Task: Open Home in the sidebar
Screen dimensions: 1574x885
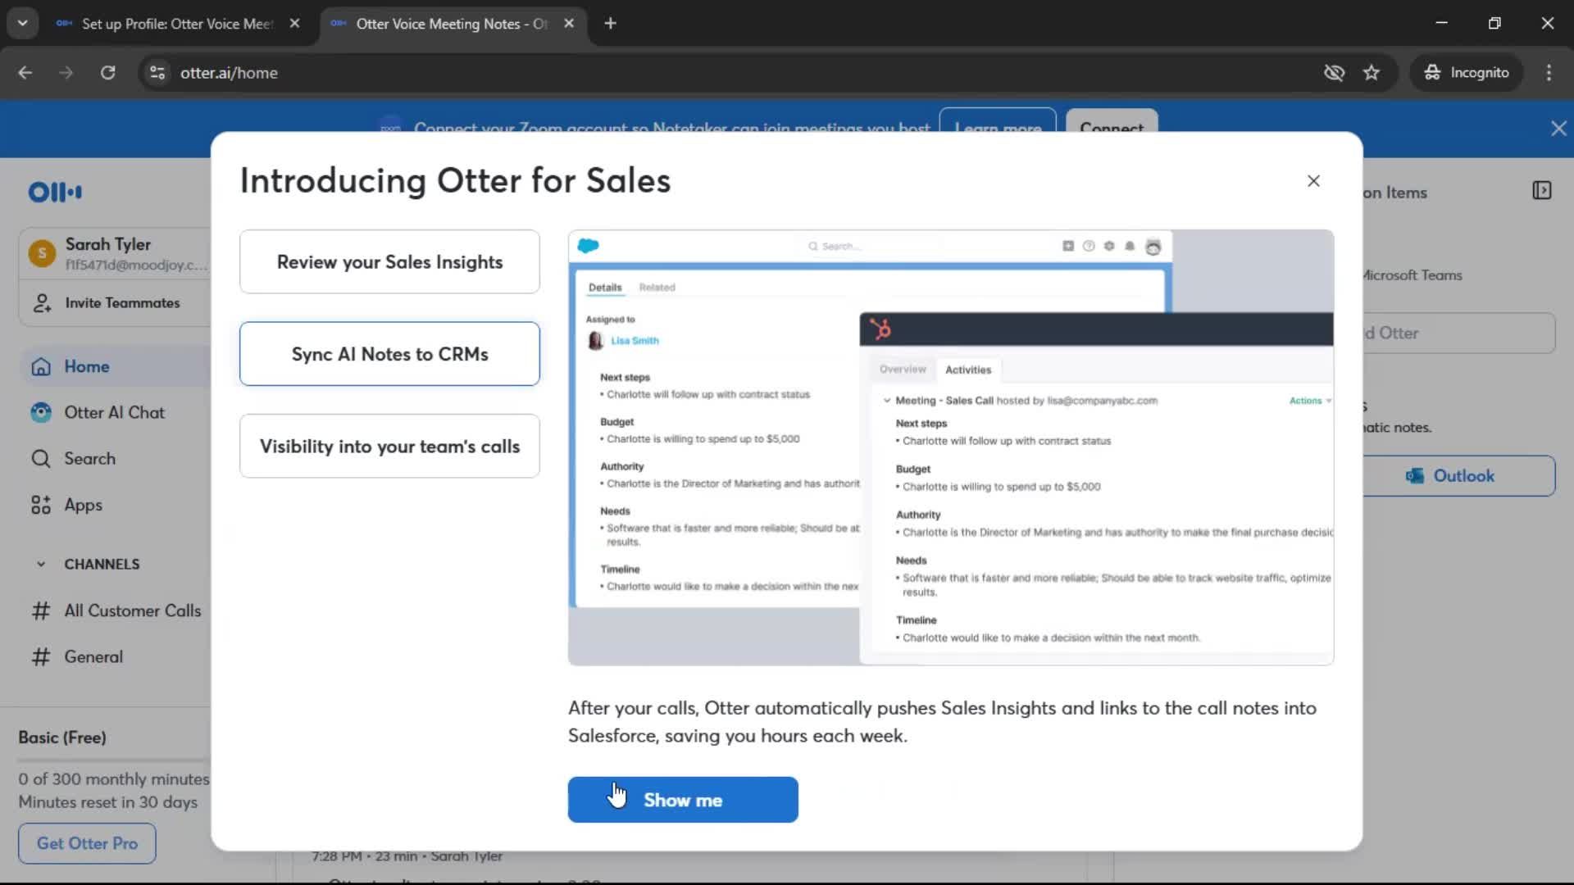Action: tap(115, 366)
